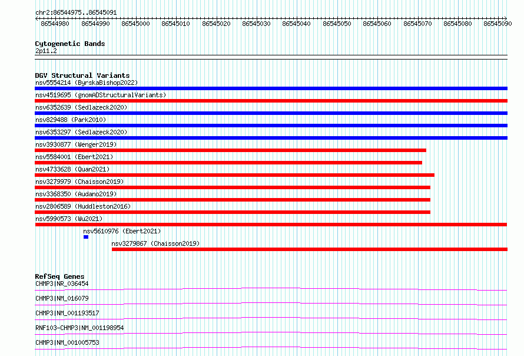Click the nsv4519695 (gnomADStructuralVariants) label
524x356 pixels.
click(x=101, y=95)
